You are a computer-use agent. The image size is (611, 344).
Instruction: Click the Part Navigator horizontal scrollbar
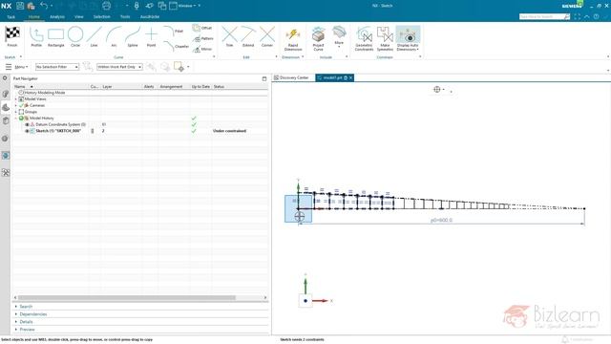pos(127,297)
